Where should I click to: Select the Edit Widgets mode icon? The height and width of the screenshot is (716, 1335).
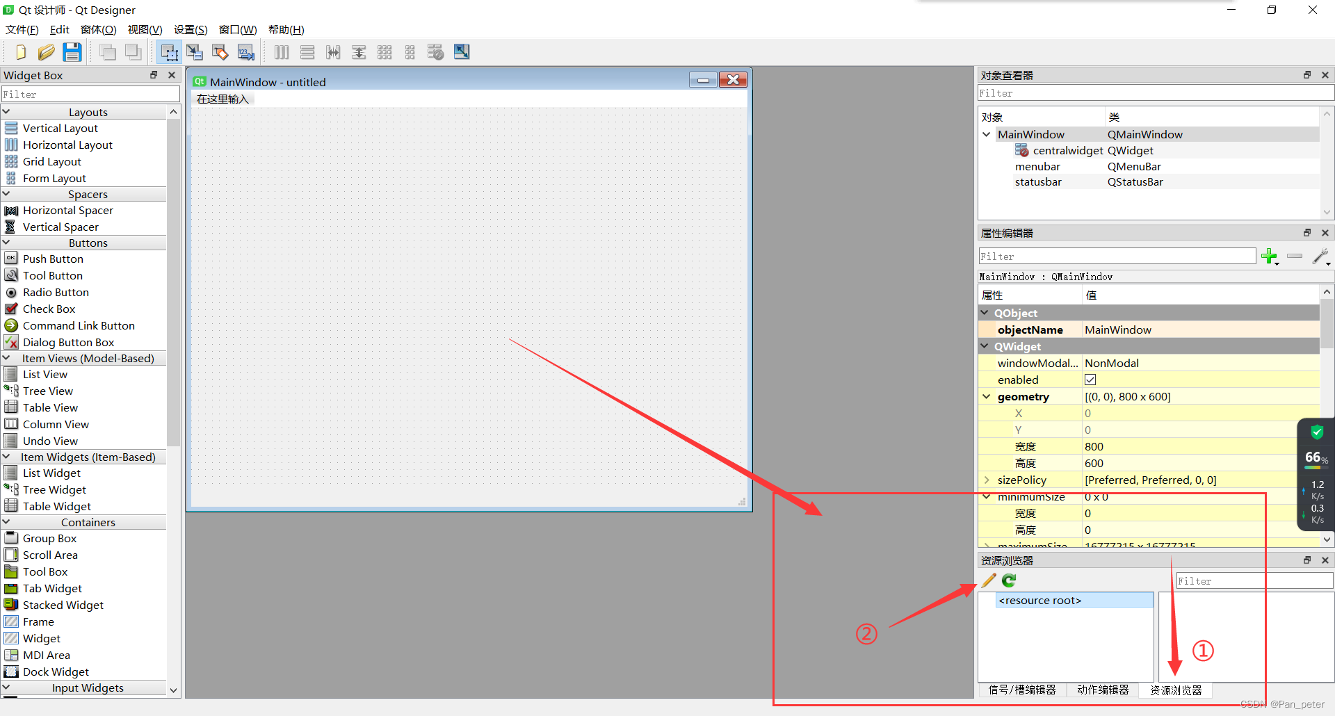(x=169, y=52)
